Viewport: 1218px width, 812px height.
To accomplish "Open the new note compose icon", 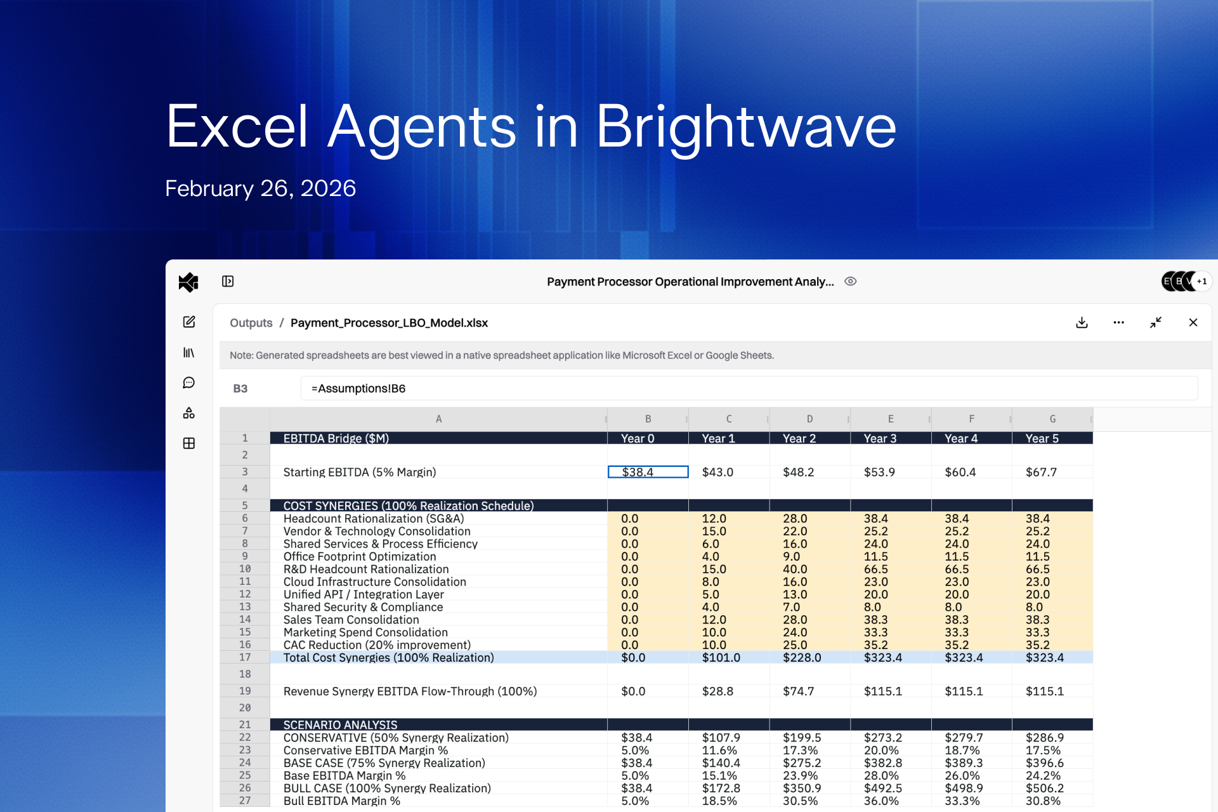I will click(189, 322).
